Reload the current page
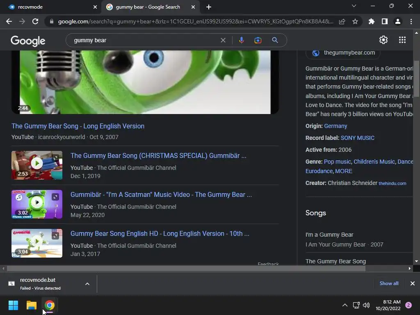The width and height of the screenshot is (420, 315). (x=35, y=21)
